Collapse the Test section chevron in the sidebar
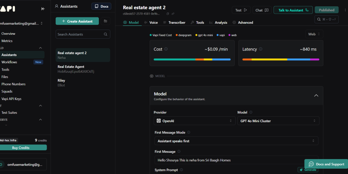This screenshot has width=348, height=174. pos(41,106)
